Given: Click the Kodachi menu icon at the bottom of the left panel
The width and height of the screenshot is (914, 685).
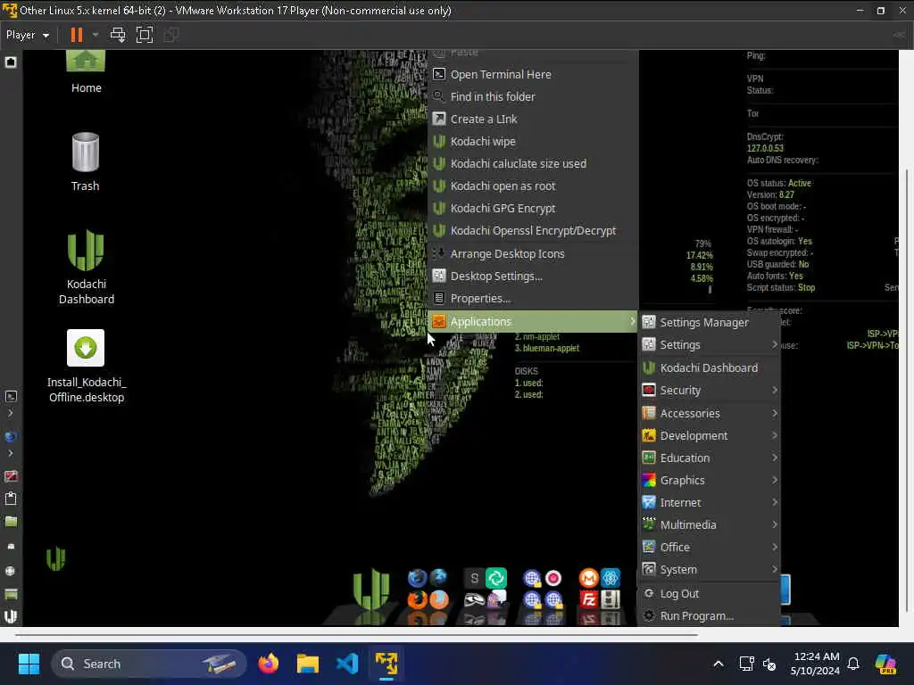Looking at the screenshot, I should [11, 615].
